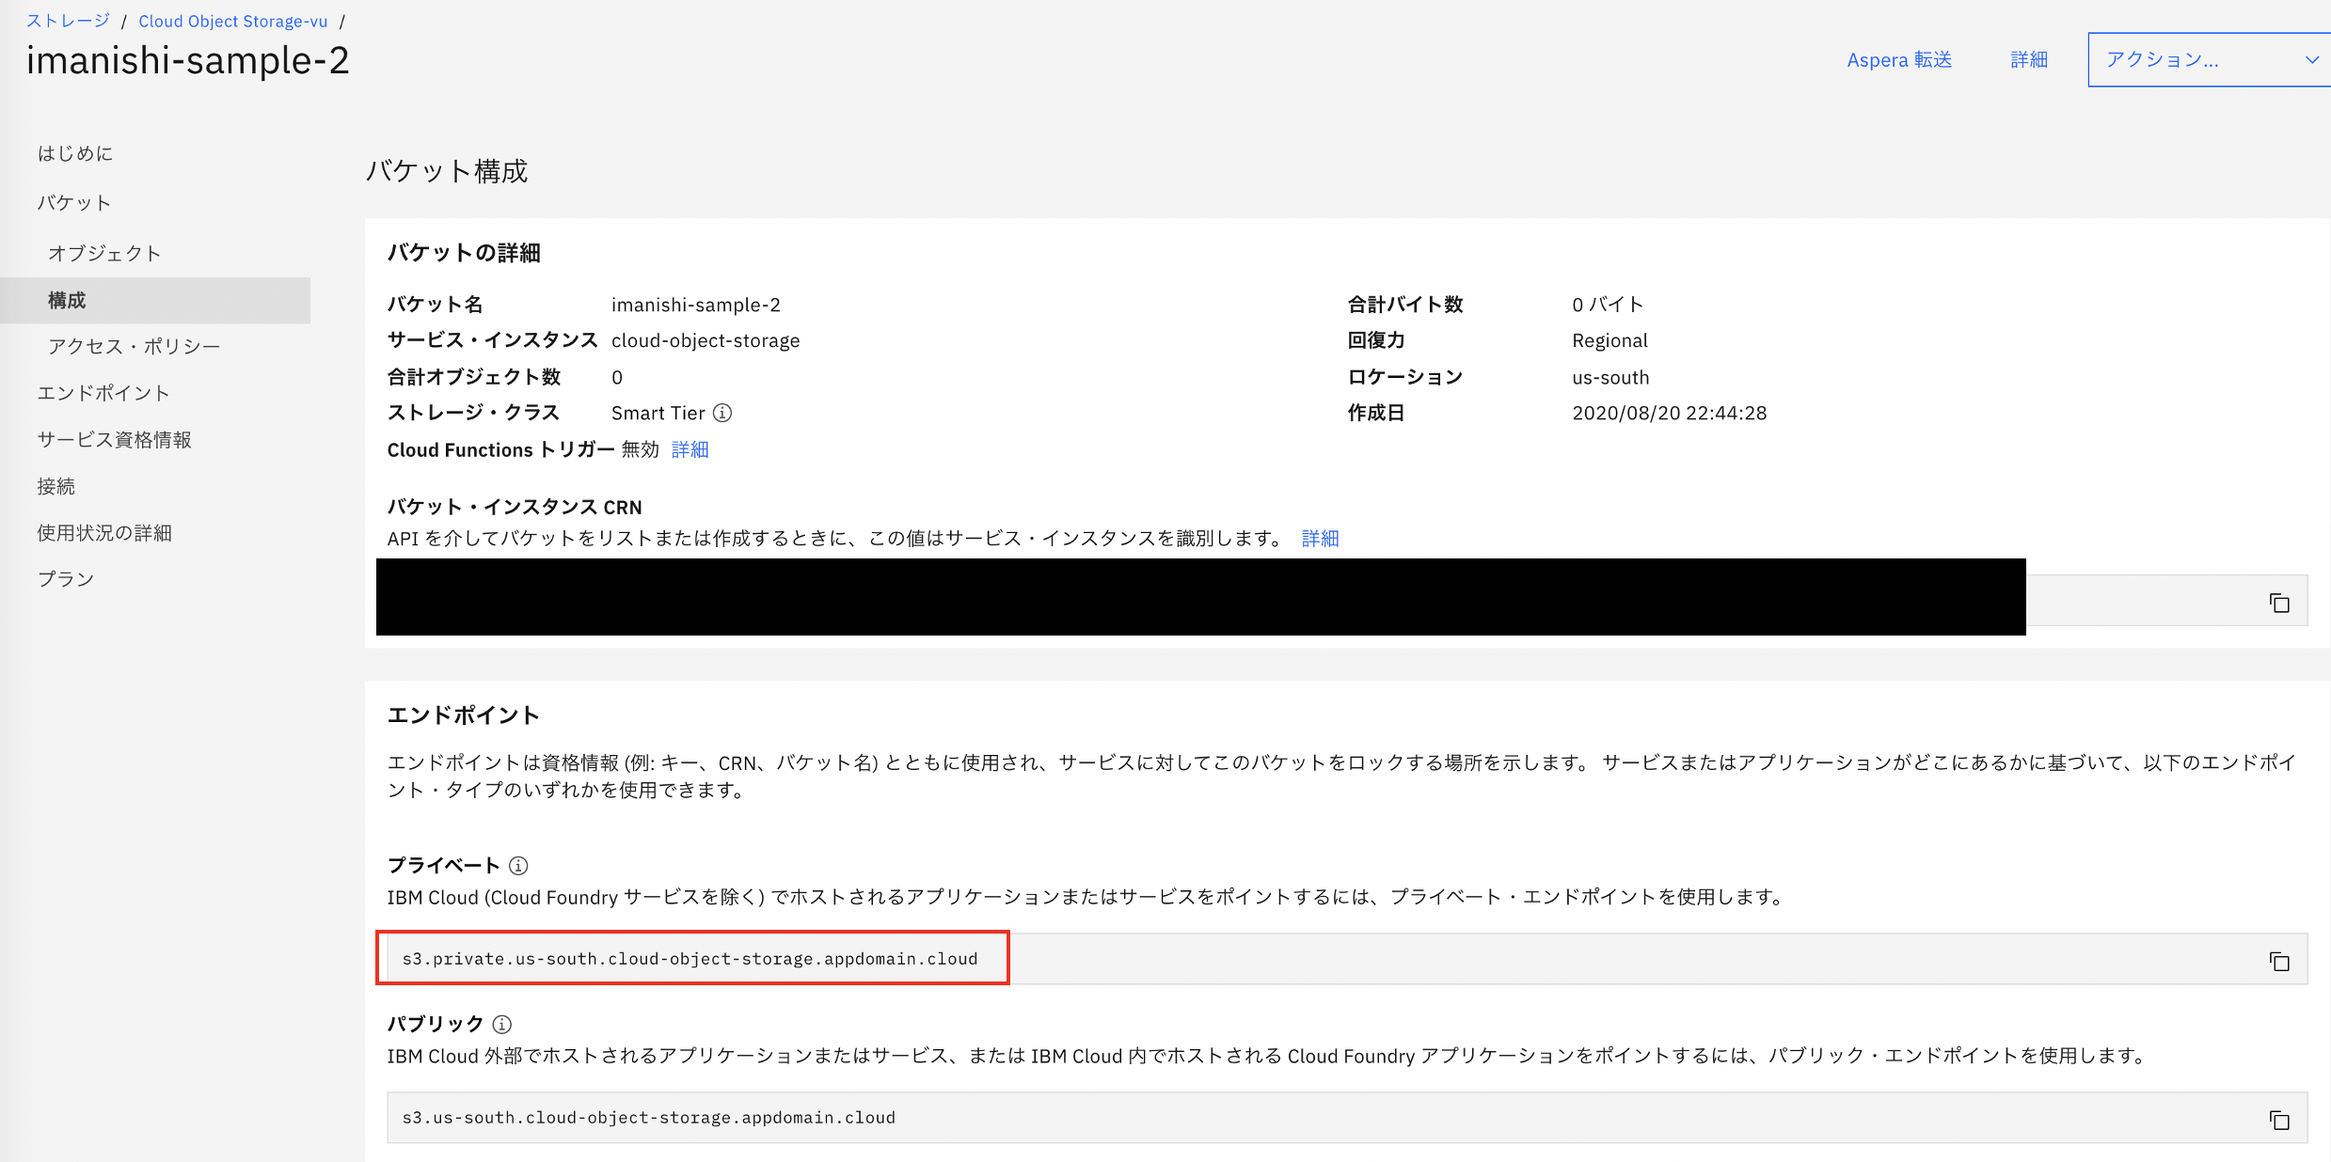Navigate to Cloud Object Storage-vu breadcrumb
This screenshot has height=1162, width=2331.
(x=232, y=21)
